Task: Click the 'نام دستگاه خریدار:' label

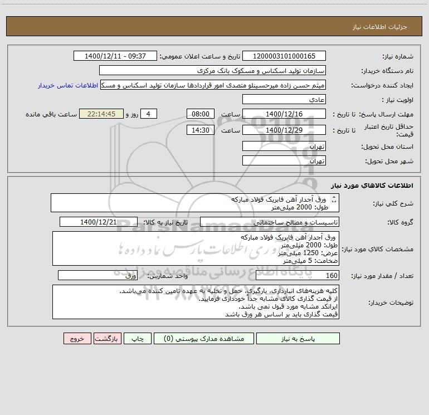Action: click(x=387, y=71)
